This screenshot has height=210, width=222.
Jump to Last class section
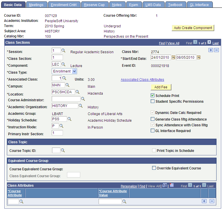tap(215, 43)
